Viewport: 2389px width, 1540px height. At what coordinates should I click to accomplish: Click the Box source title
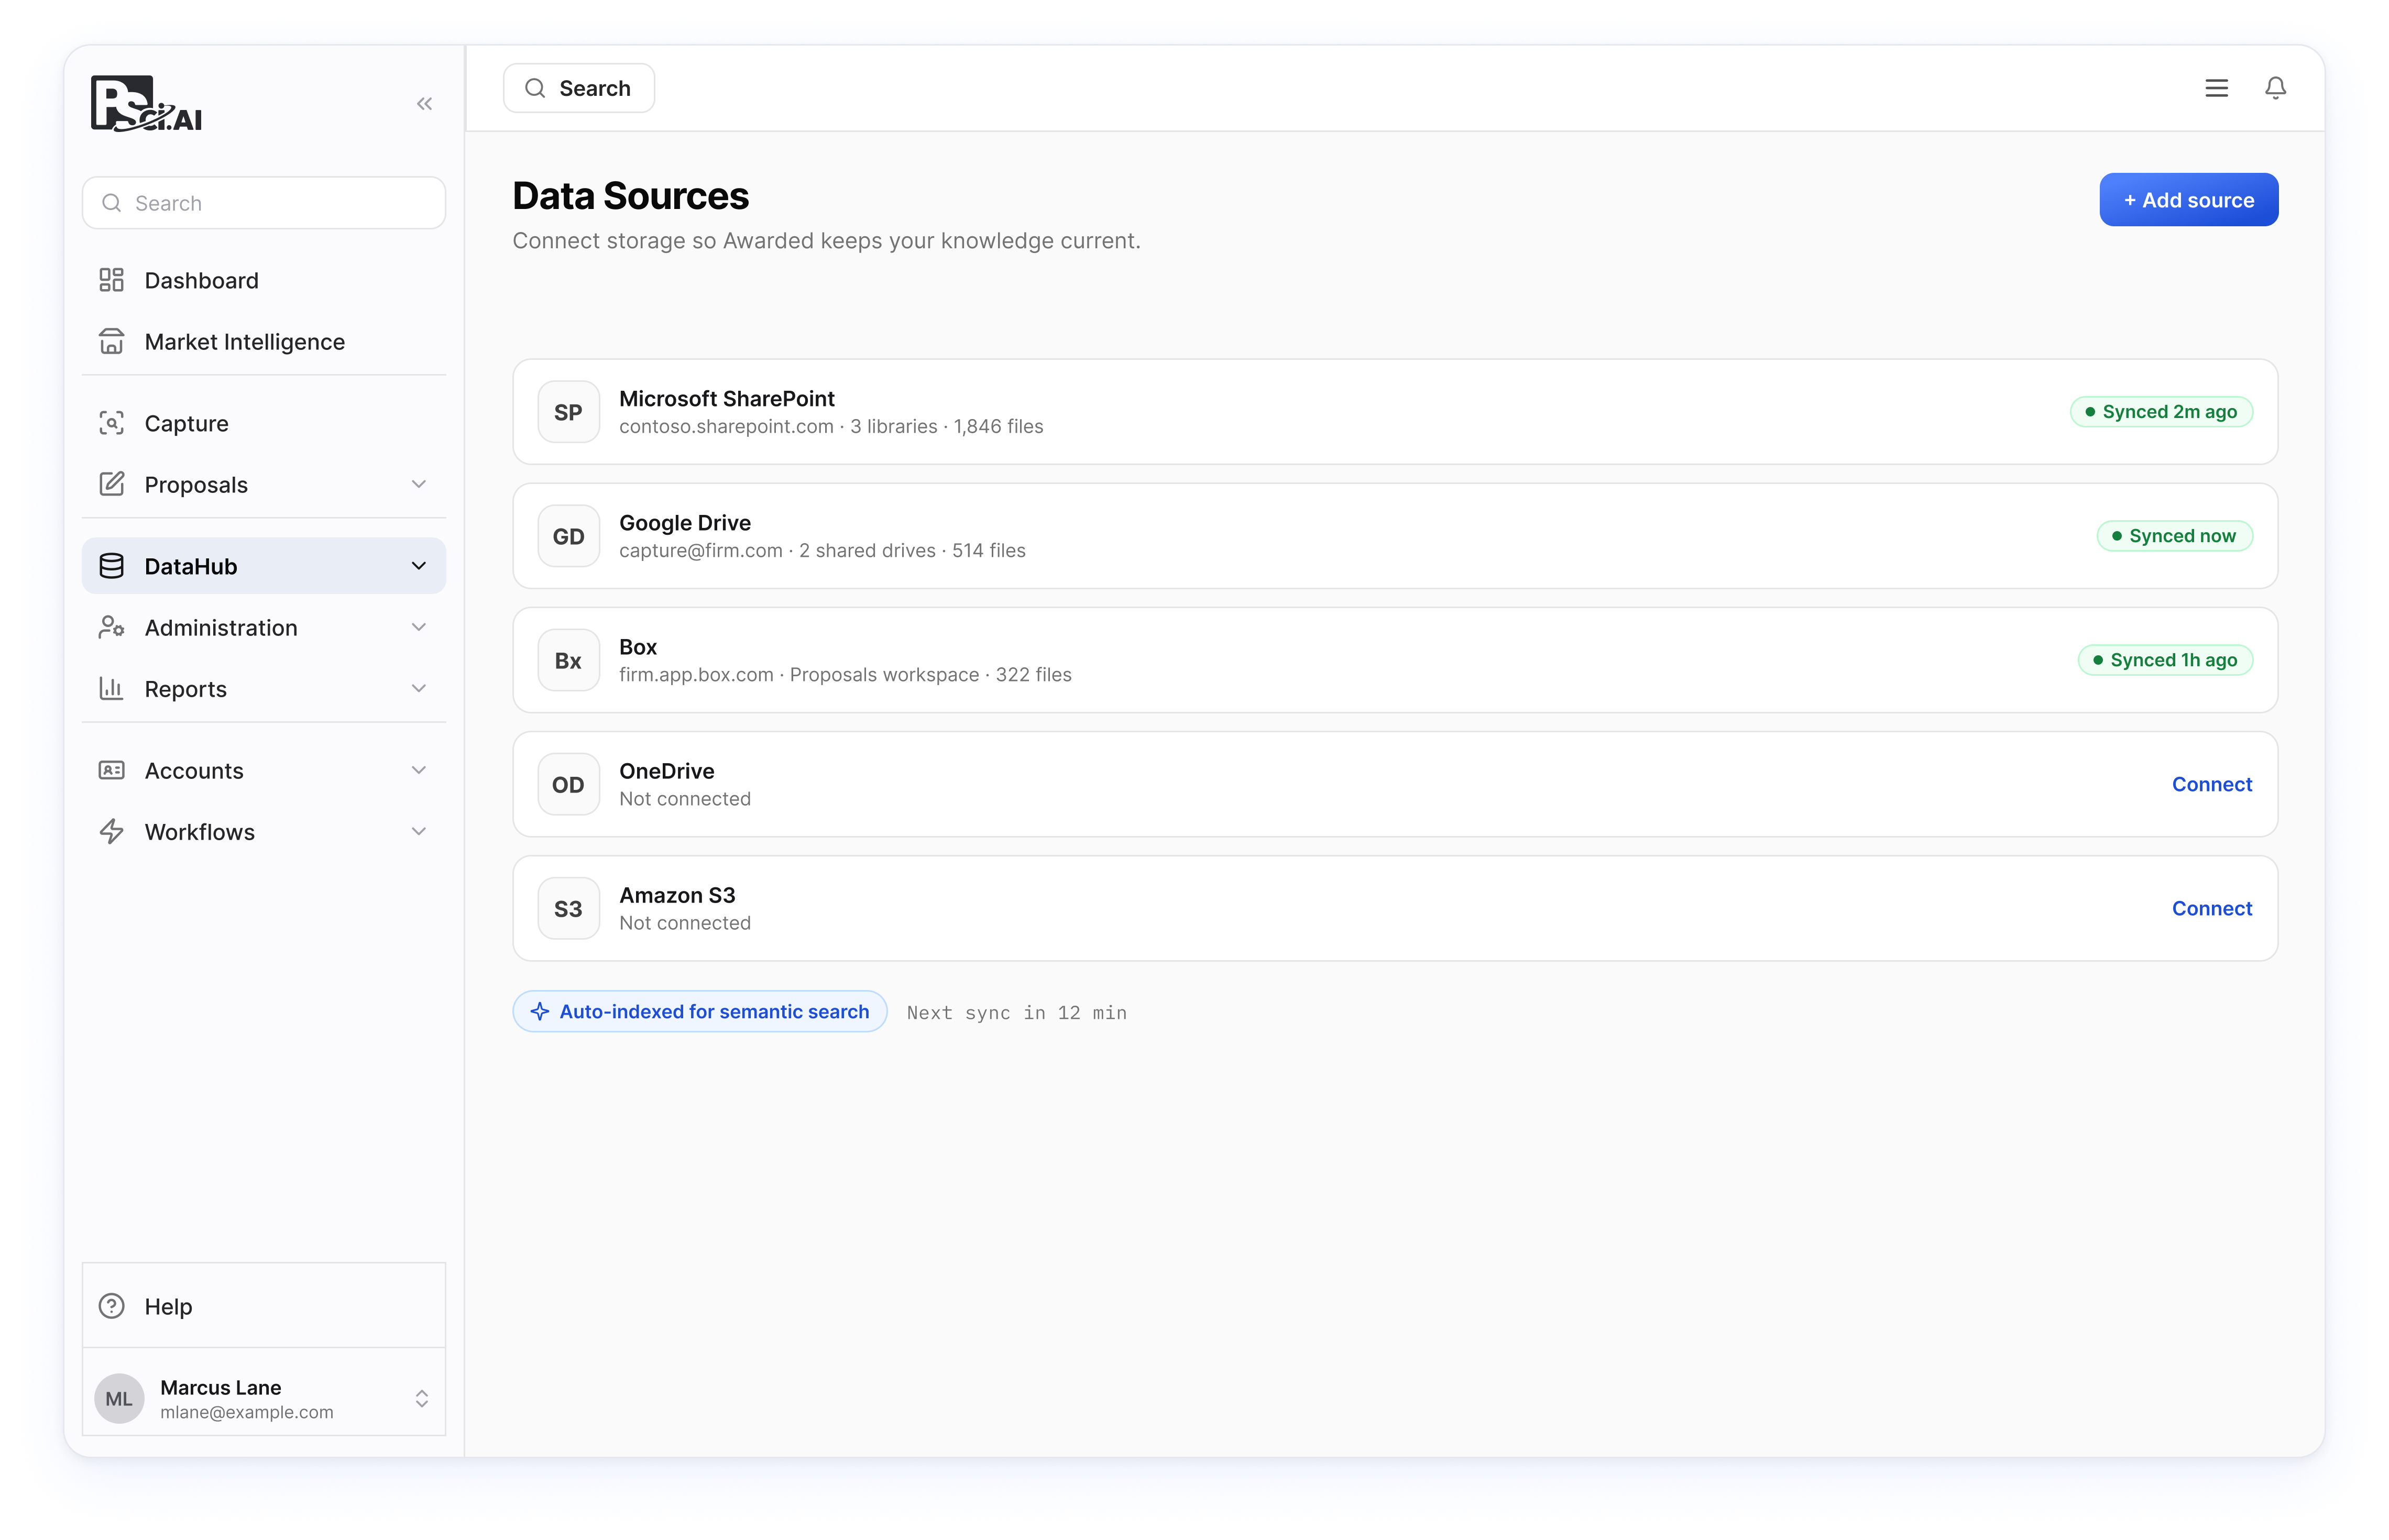(638, 647)
